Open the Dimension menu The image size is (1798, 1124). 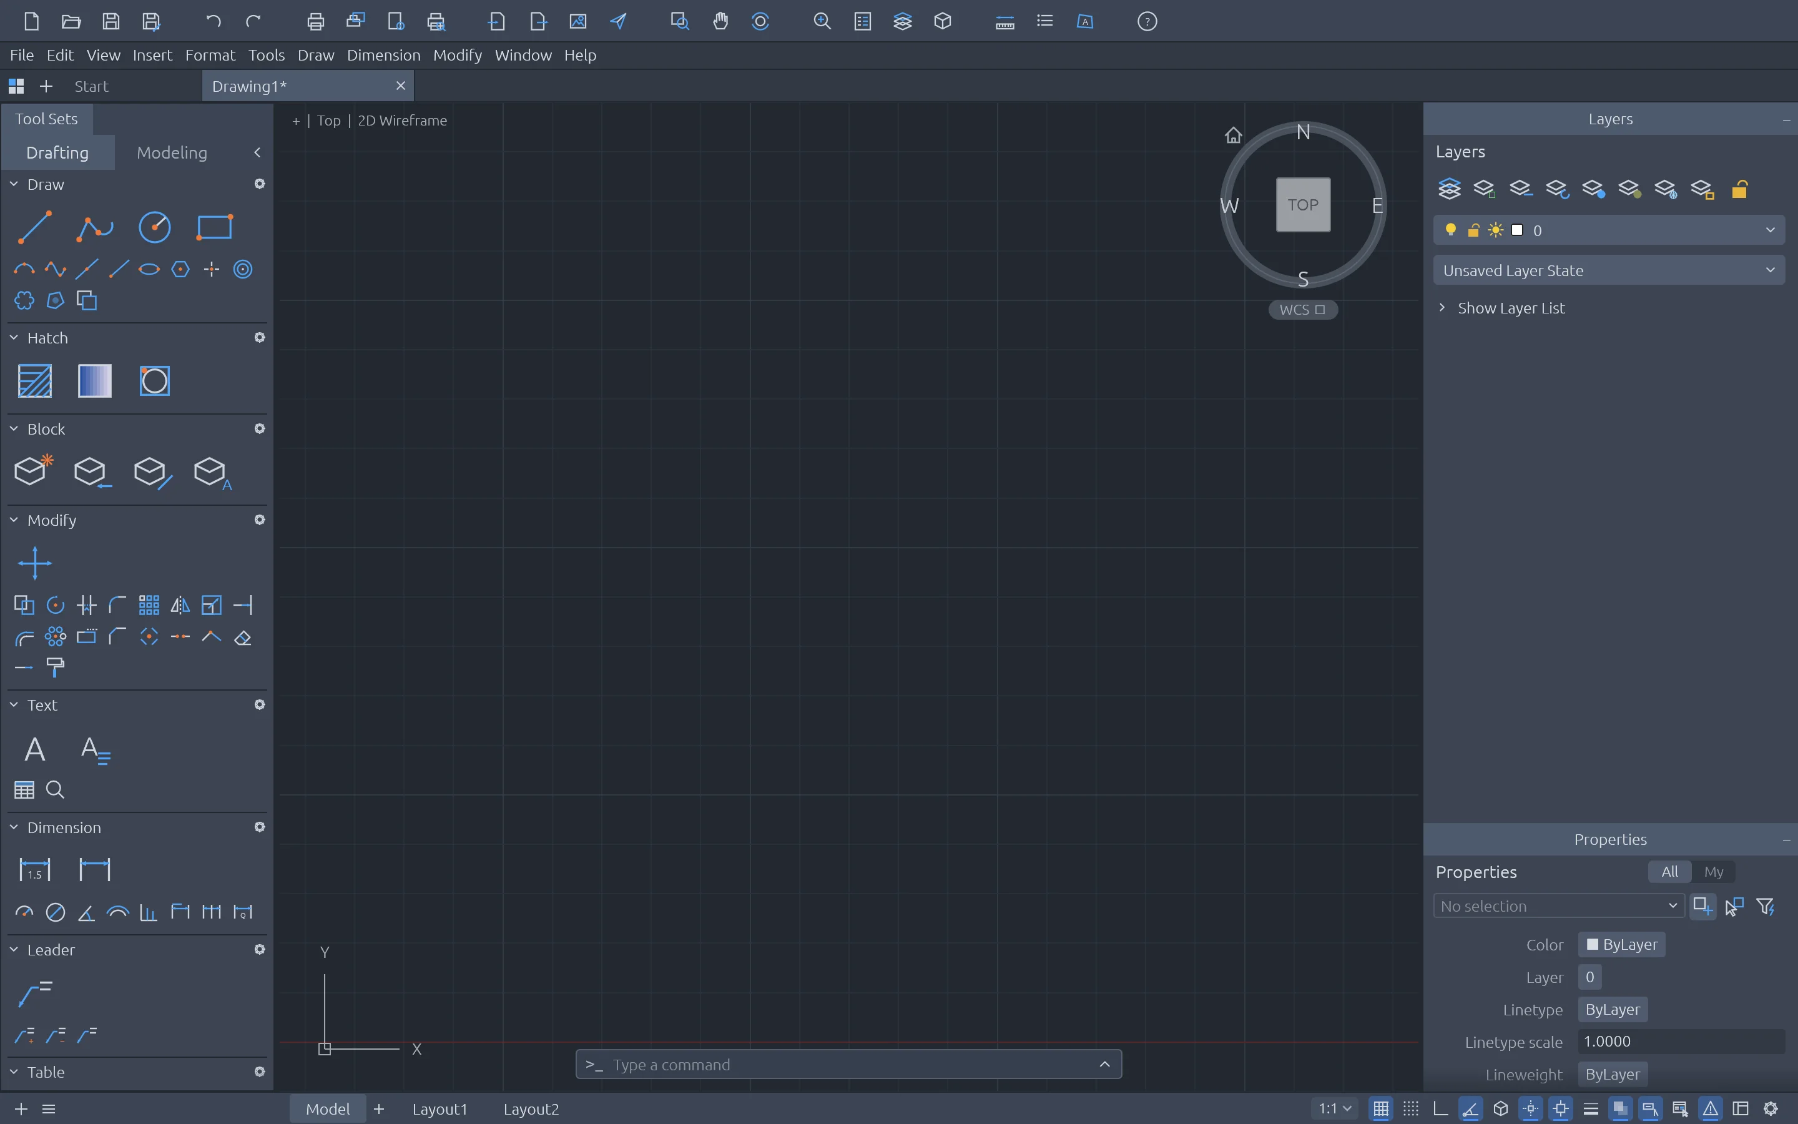[383, 55]
